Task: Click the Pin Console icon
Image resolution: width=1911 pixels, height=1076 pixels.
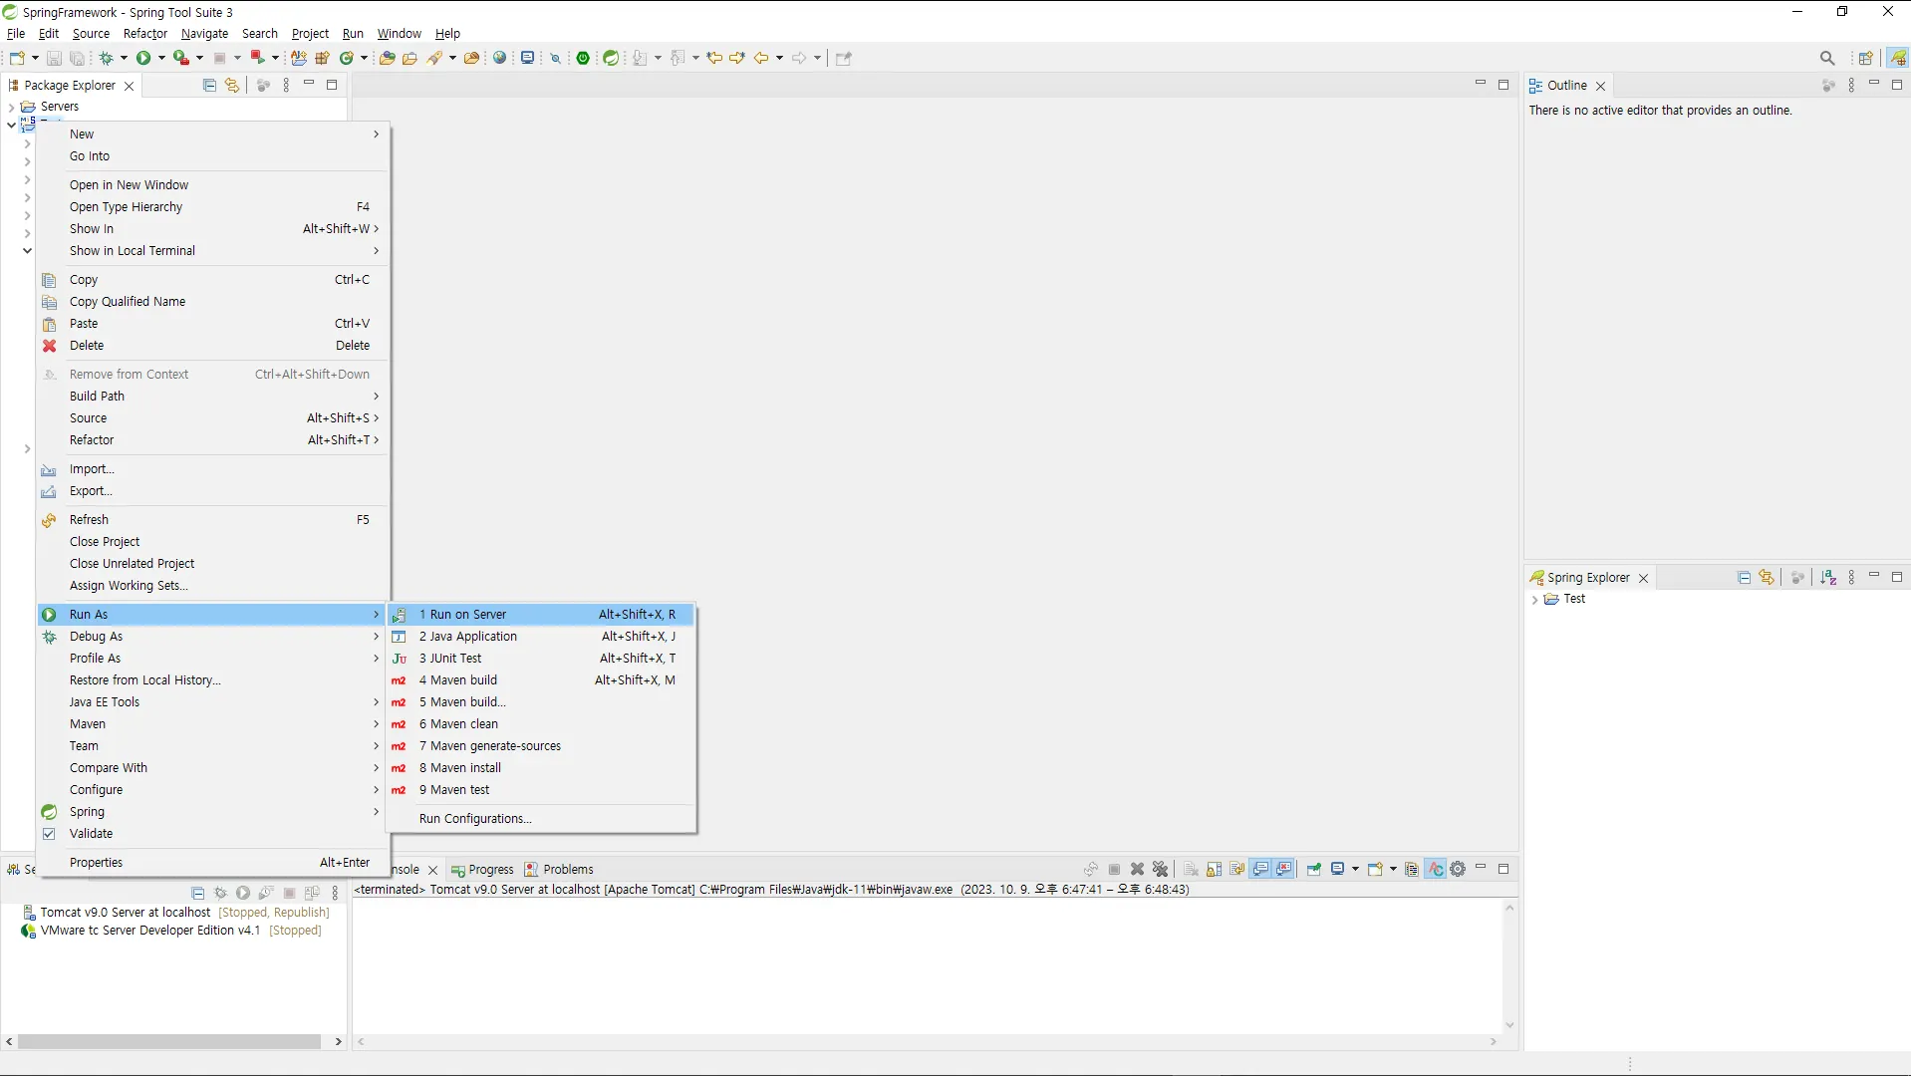Action: [x=1314, y=869]
